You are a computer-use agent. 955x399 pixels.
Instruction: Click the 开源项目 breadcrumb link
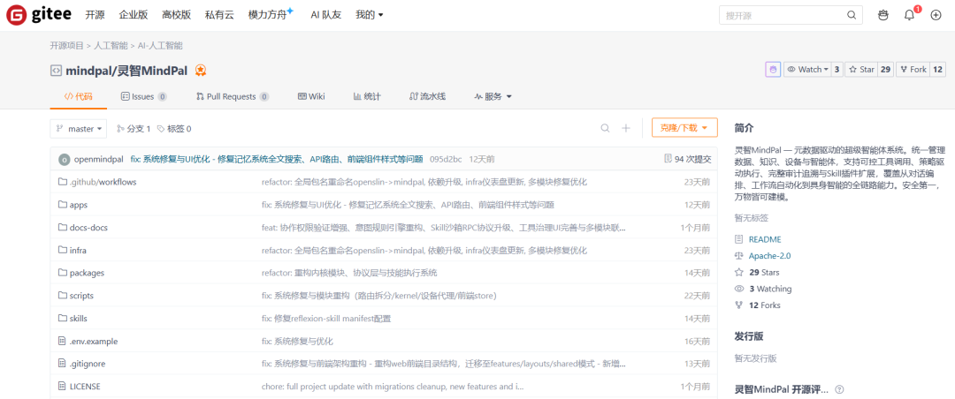point(67,46)
